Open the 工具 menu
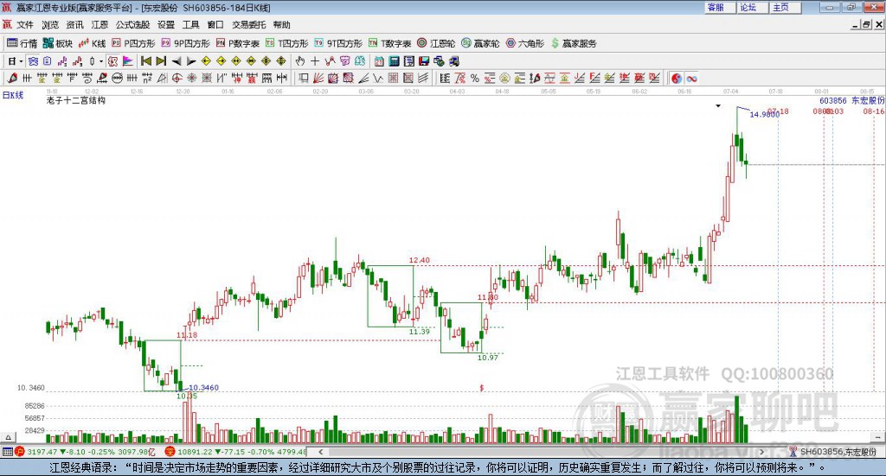Image resolution: width=886 pixels, height=476 pixels. coord(191,25)
